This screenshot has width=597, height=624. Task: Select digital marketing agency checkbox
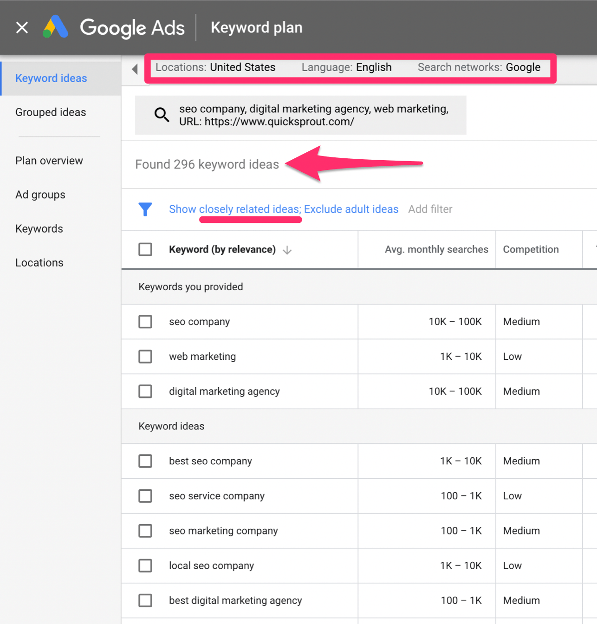pos(145,391)
